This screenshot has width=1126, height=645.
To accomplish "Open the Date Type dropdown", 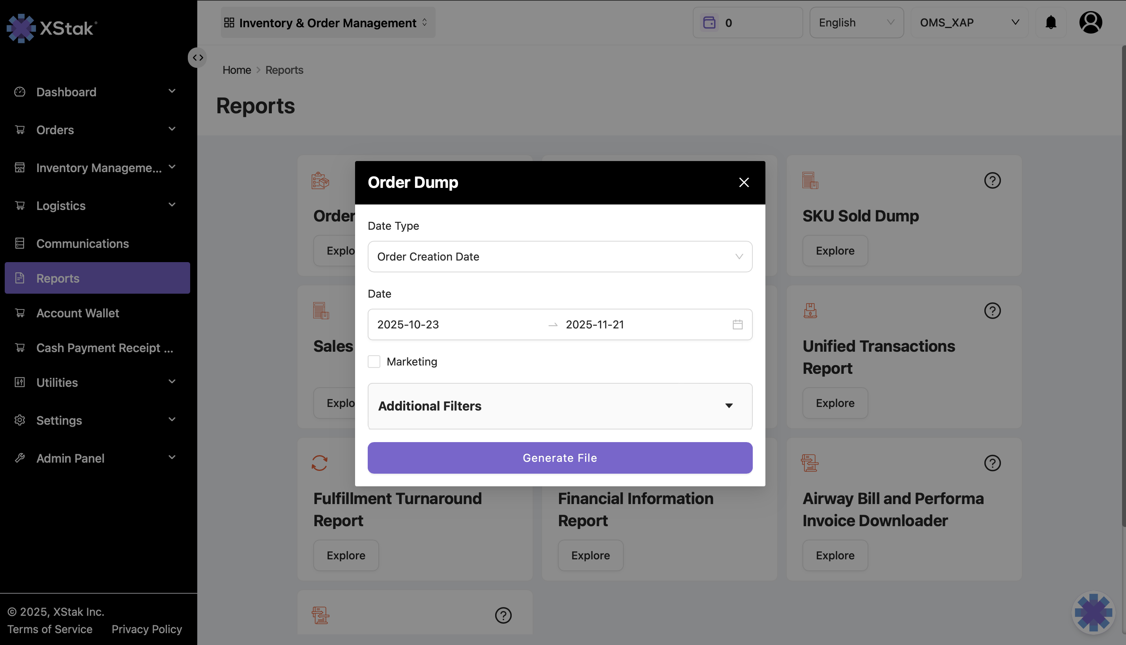I will point(560,257).
